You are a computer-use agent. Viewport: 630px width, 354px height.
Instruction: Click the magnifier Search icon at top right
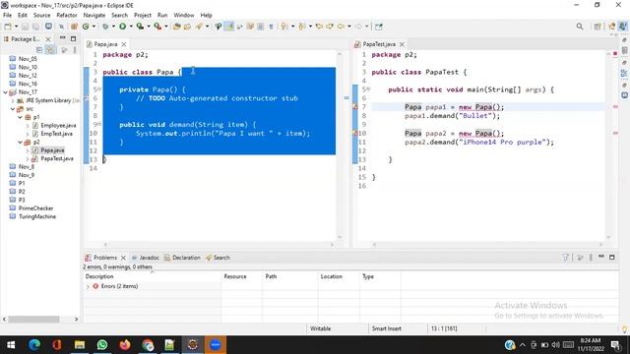click(x=580, y=27)
